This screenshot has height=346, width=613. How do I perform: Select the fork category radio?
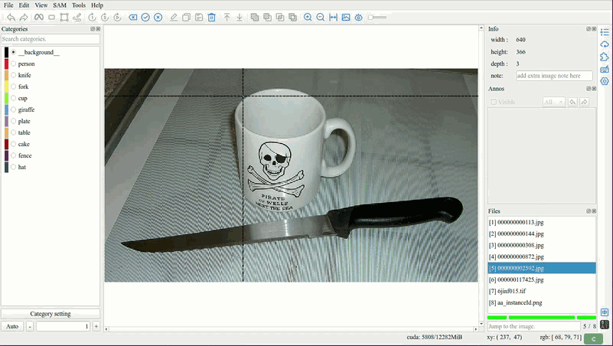[x=13, y=86]
